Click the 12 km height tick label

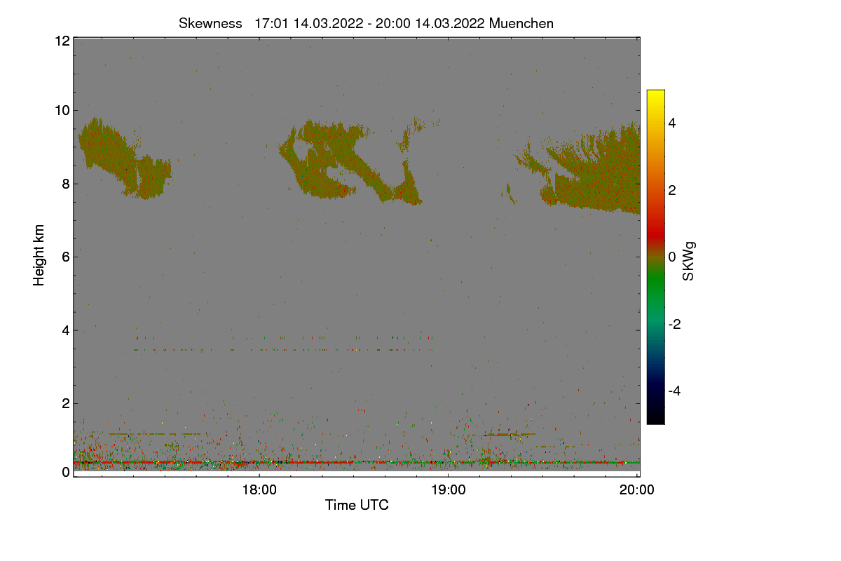61,41
